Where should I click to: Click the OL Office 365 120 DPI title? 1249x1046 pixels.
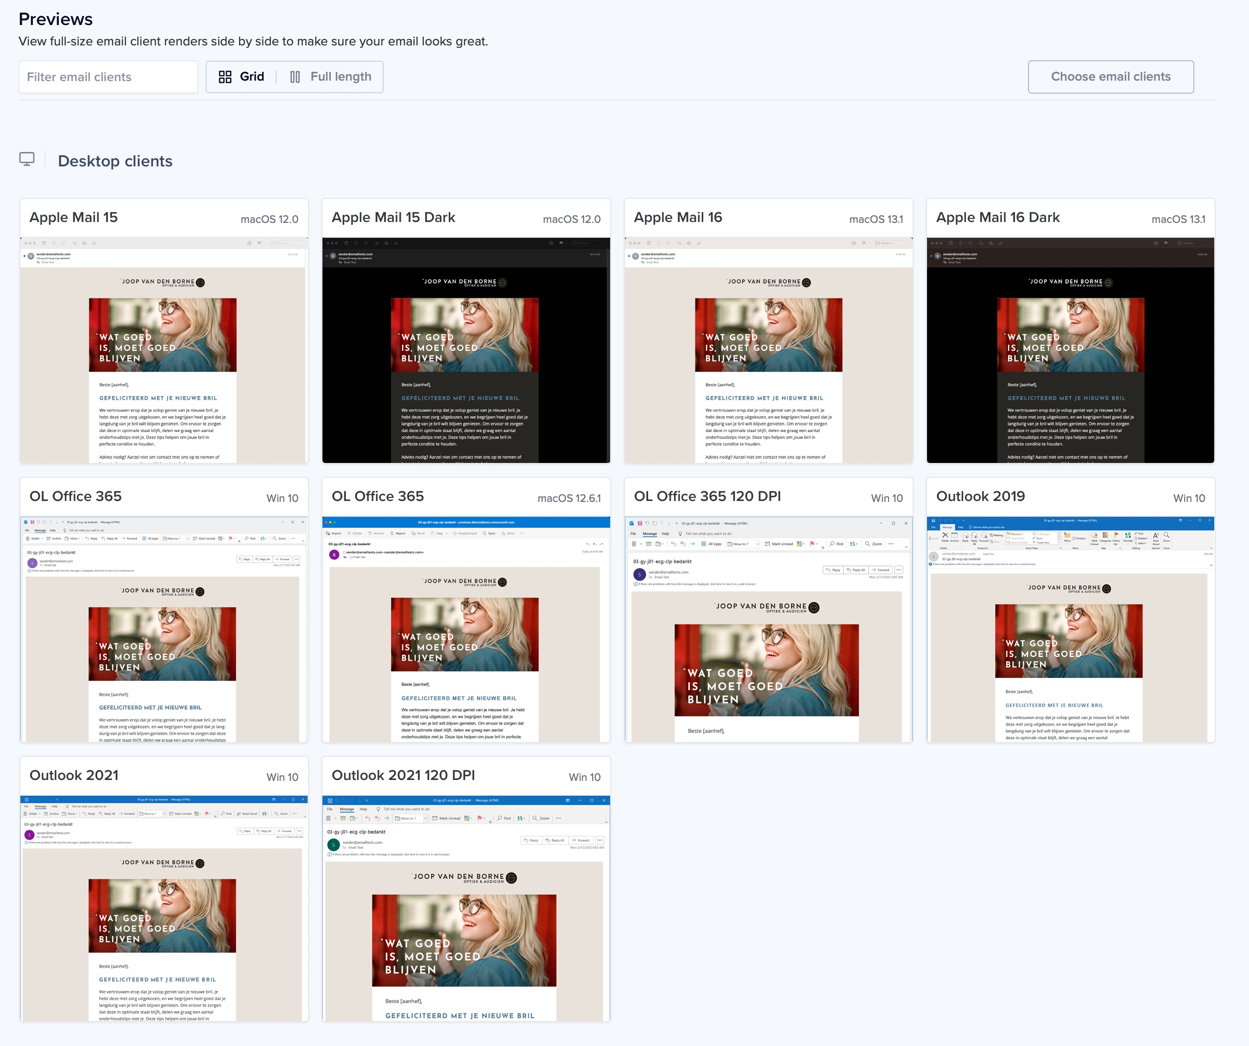(x=708, y=497)
